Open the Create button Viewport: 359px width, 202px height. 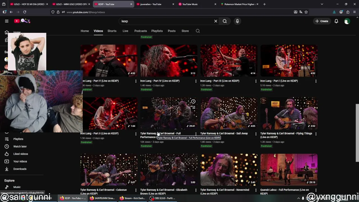tap(322, 21)
